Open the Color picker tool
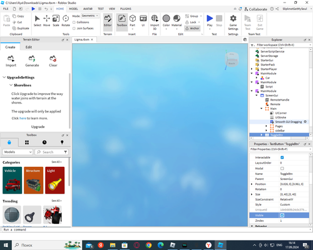 [167, 22]
